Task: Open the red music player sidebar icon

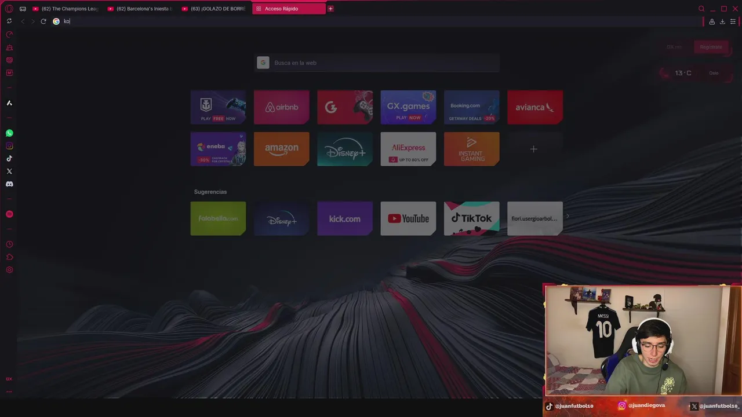Action: point(9,214)
